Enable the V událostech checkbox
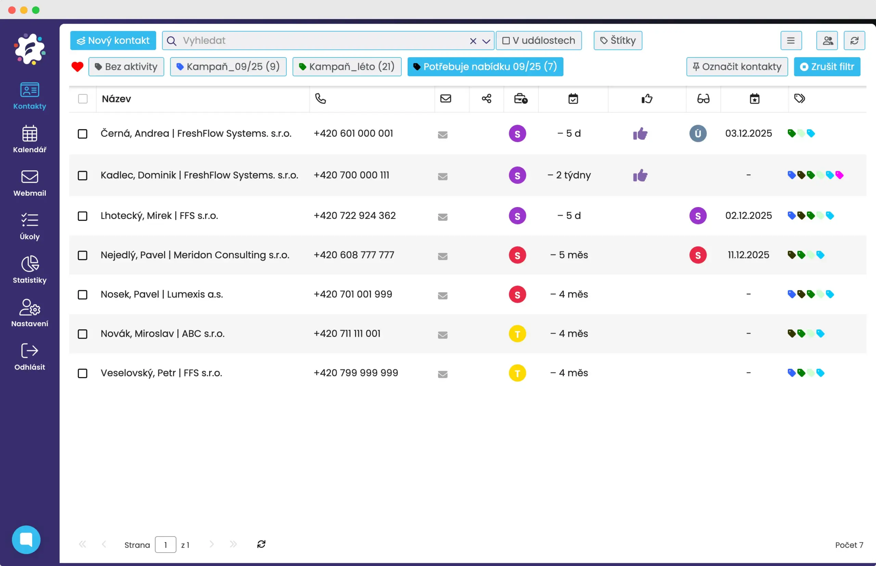 pos(506,40)
